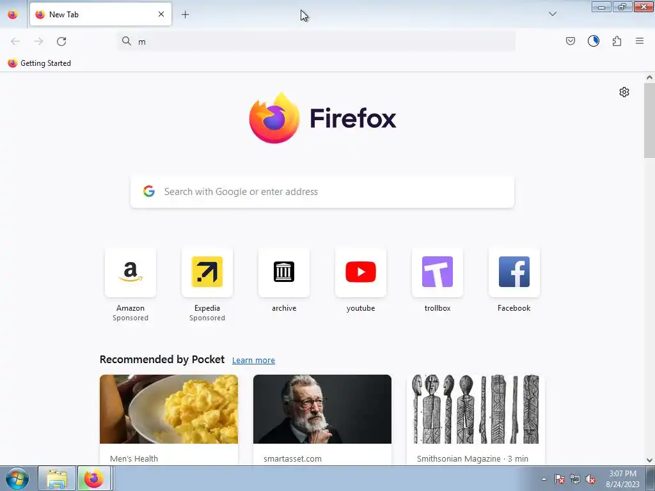Click the forward navigation arrow
This screenshot has height=491, width=655.
pos(38,42)
